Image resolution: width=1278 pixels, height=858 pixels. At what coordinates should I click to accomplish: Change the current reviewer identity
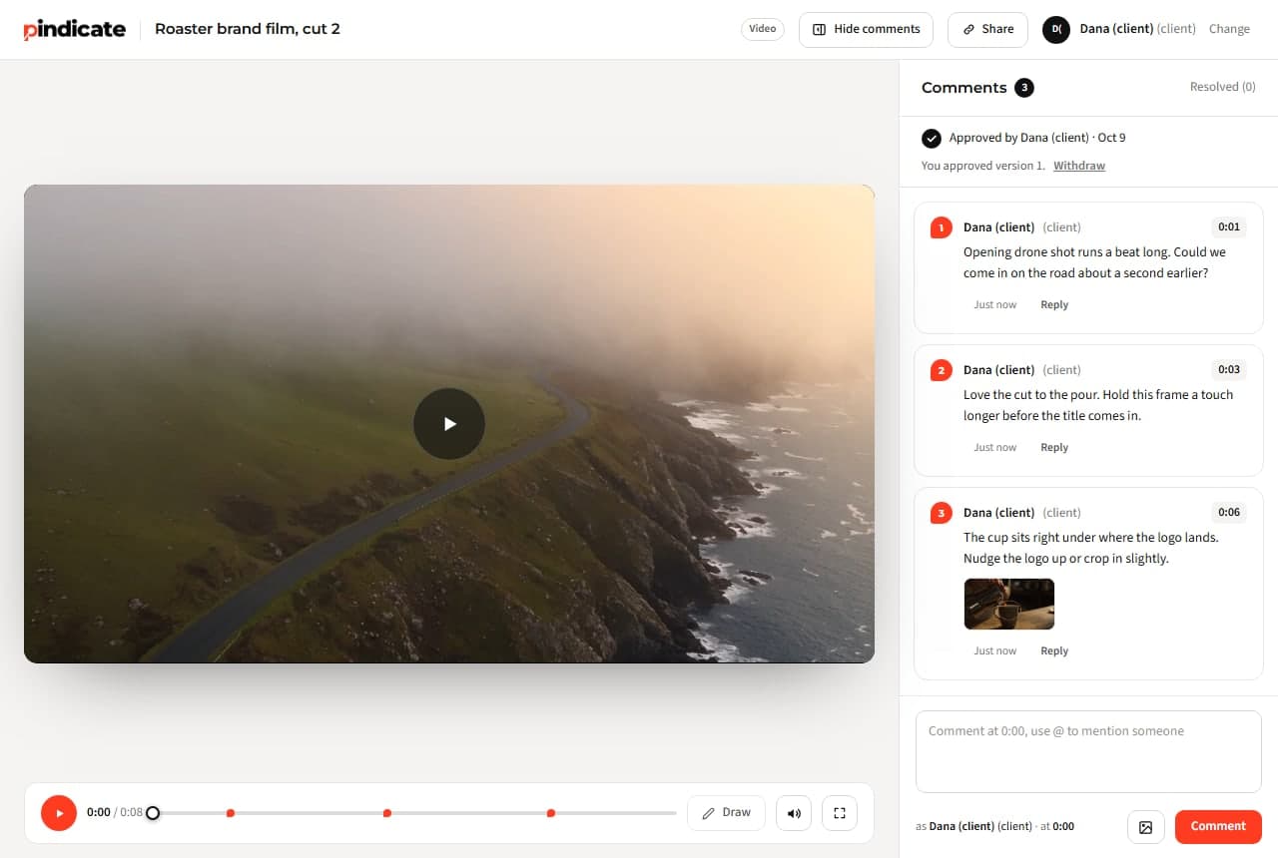click(x=1229, y=29)
